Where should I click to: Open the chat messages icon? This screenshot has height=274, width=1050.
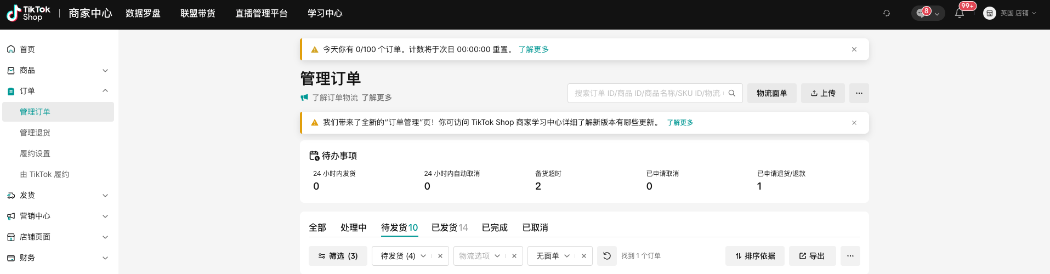(x=922, y=14)
